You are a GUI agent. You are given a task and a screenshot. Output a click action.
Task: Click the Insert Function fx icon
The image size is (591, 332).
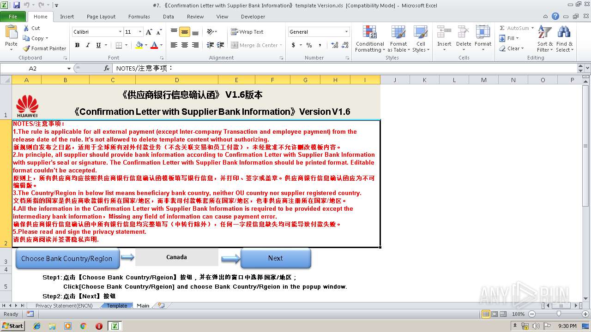(107, 68)
